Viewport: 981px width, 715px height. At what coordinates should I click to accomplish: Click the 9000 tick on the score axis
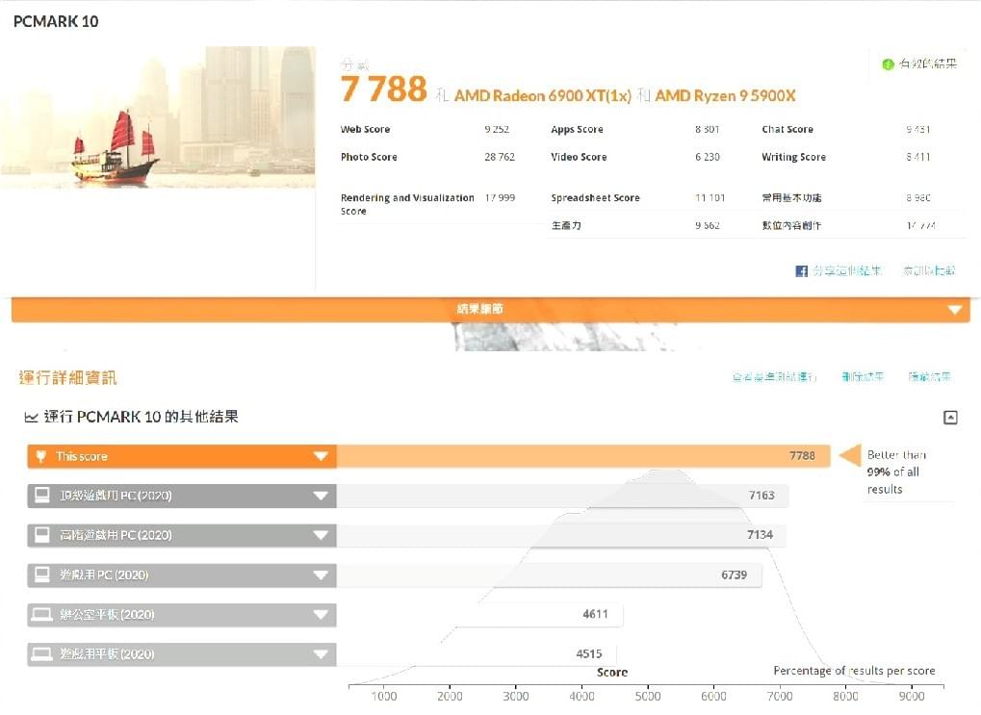click(x=912, y=696)
